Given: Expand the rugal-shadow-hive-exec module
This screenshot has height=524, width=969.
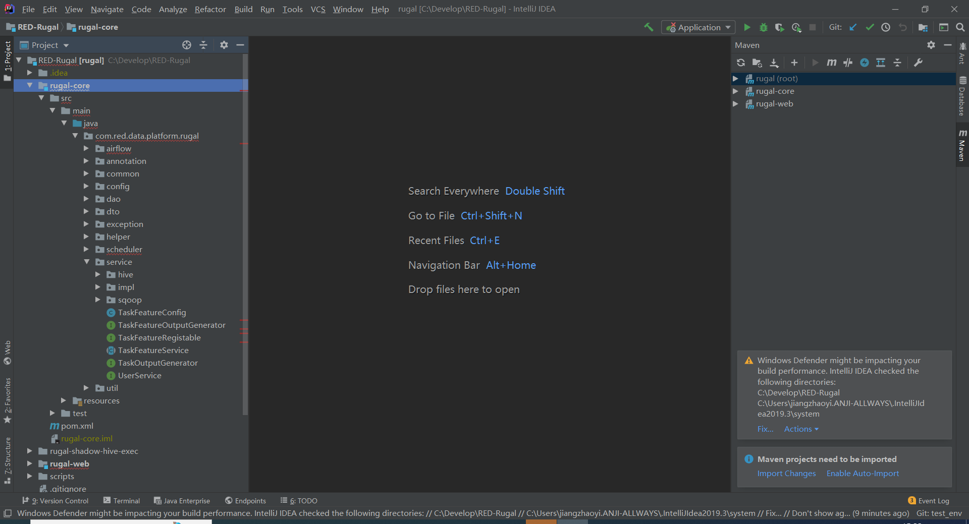Looking at the screenshot, I should tap(30, 451).
